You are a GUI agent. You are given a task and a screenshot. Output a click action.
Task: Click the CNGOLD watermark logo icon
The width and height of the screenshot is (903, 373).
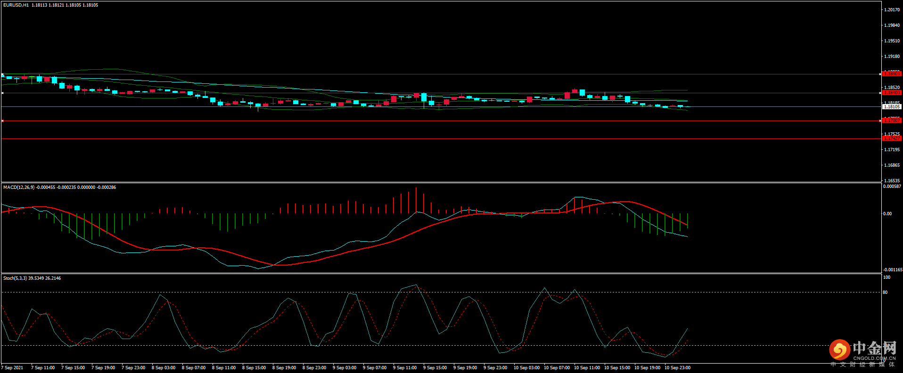[839, 350]
